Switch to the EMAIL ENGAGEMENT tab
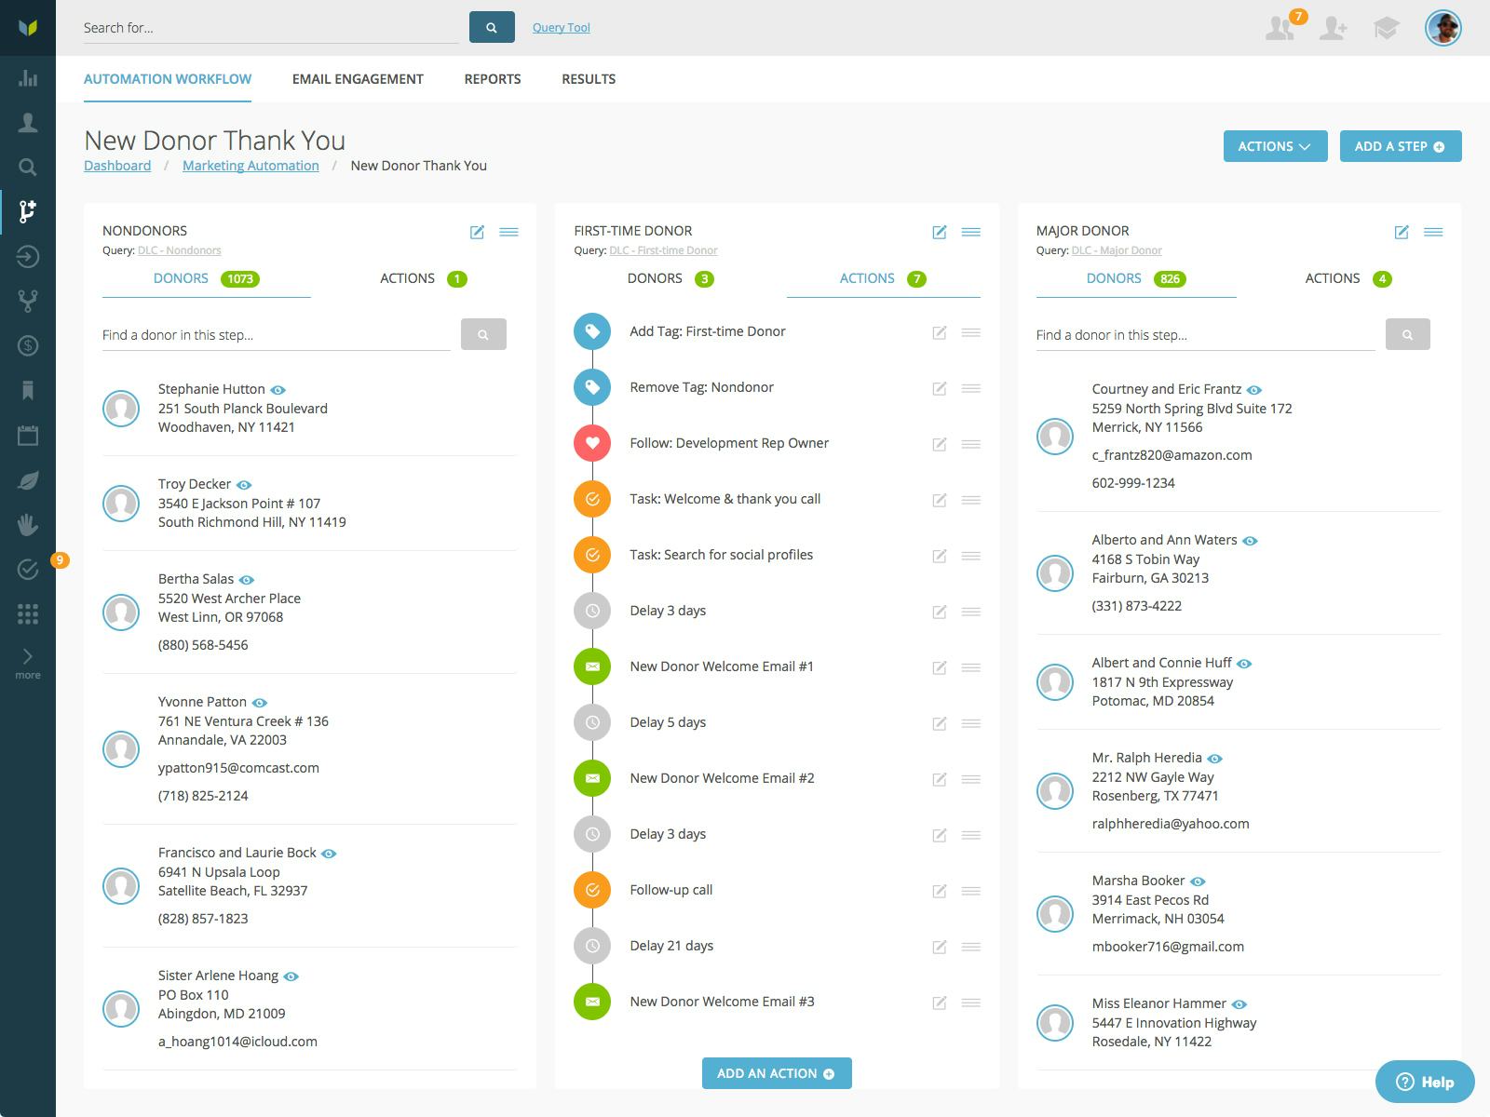Image resolution: width=1490 pixels, height=1117 pixels. 358,79
